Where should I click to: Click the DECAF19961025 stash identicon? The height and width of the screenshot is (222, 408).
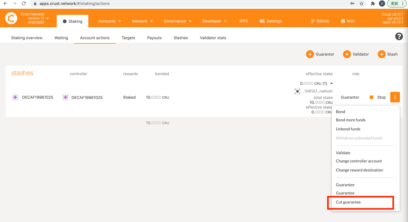coord(15,97)
